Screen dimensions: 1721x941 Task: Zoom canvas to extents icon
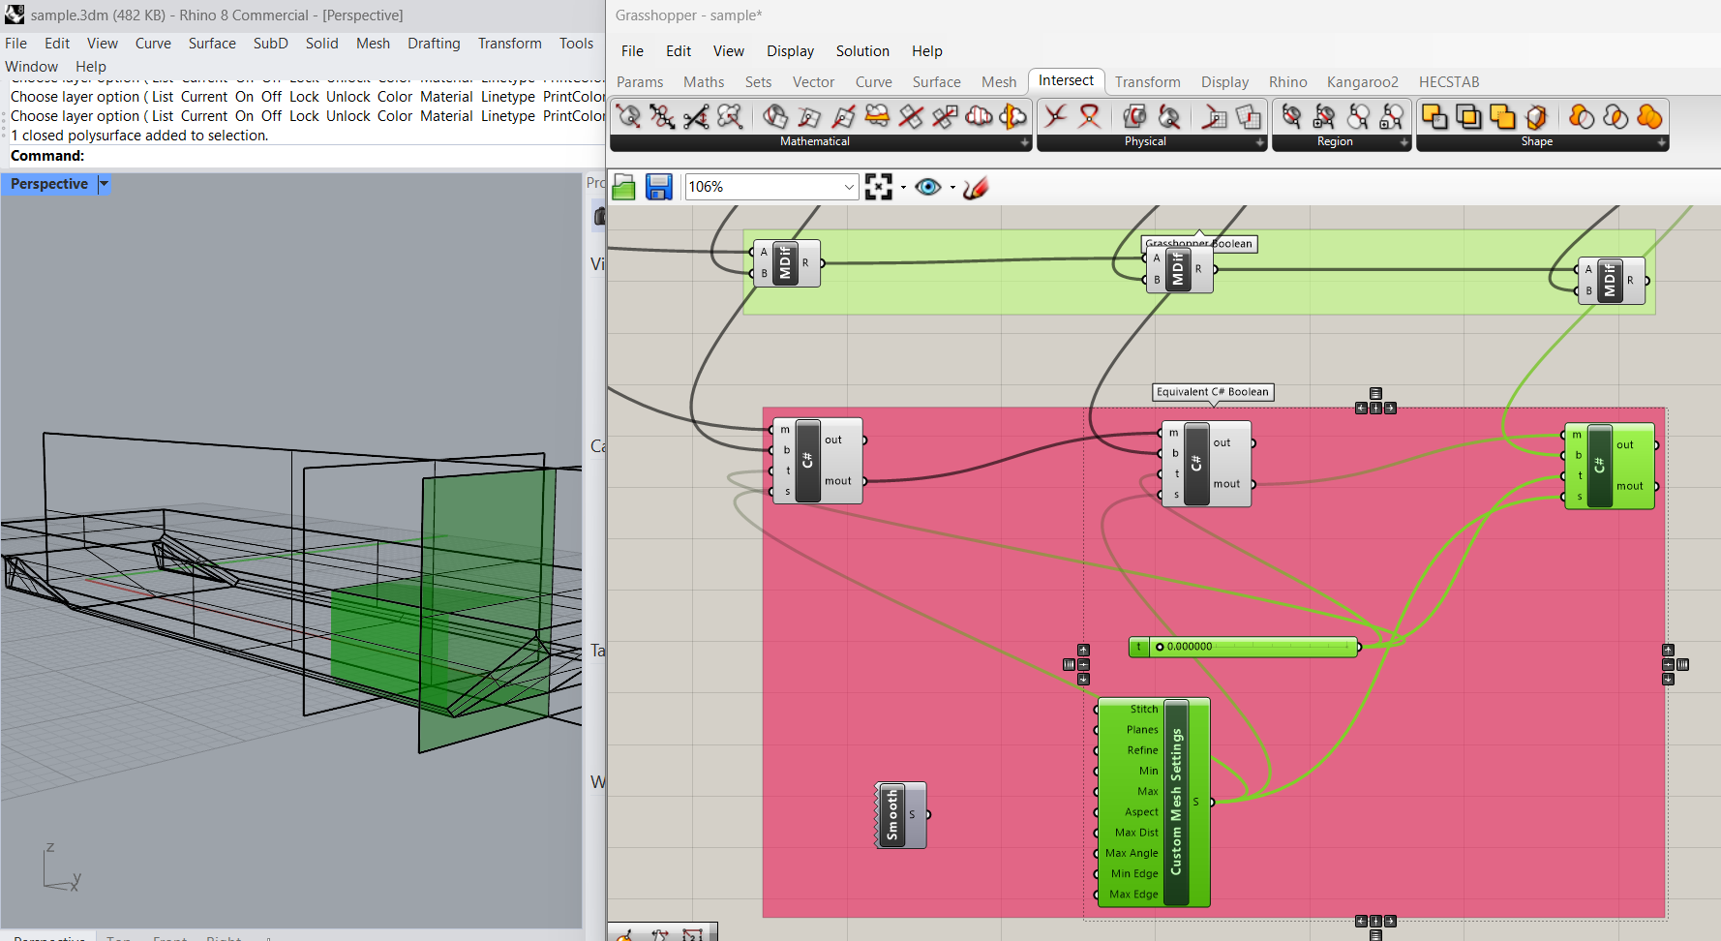pyautogui.click(x=877, y=187)
